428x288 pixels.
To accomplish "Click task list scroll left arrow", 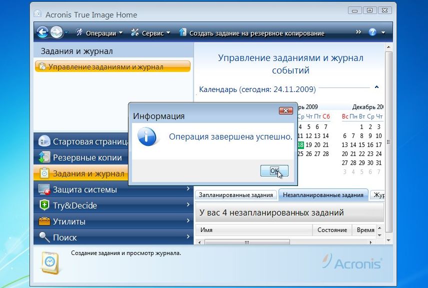I will click(199, 242).
